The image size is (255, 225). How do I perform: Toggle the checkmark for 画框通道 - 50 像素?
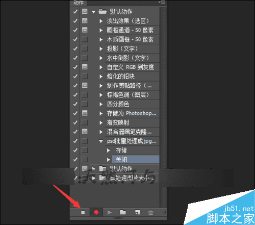(x=75, y=30)
